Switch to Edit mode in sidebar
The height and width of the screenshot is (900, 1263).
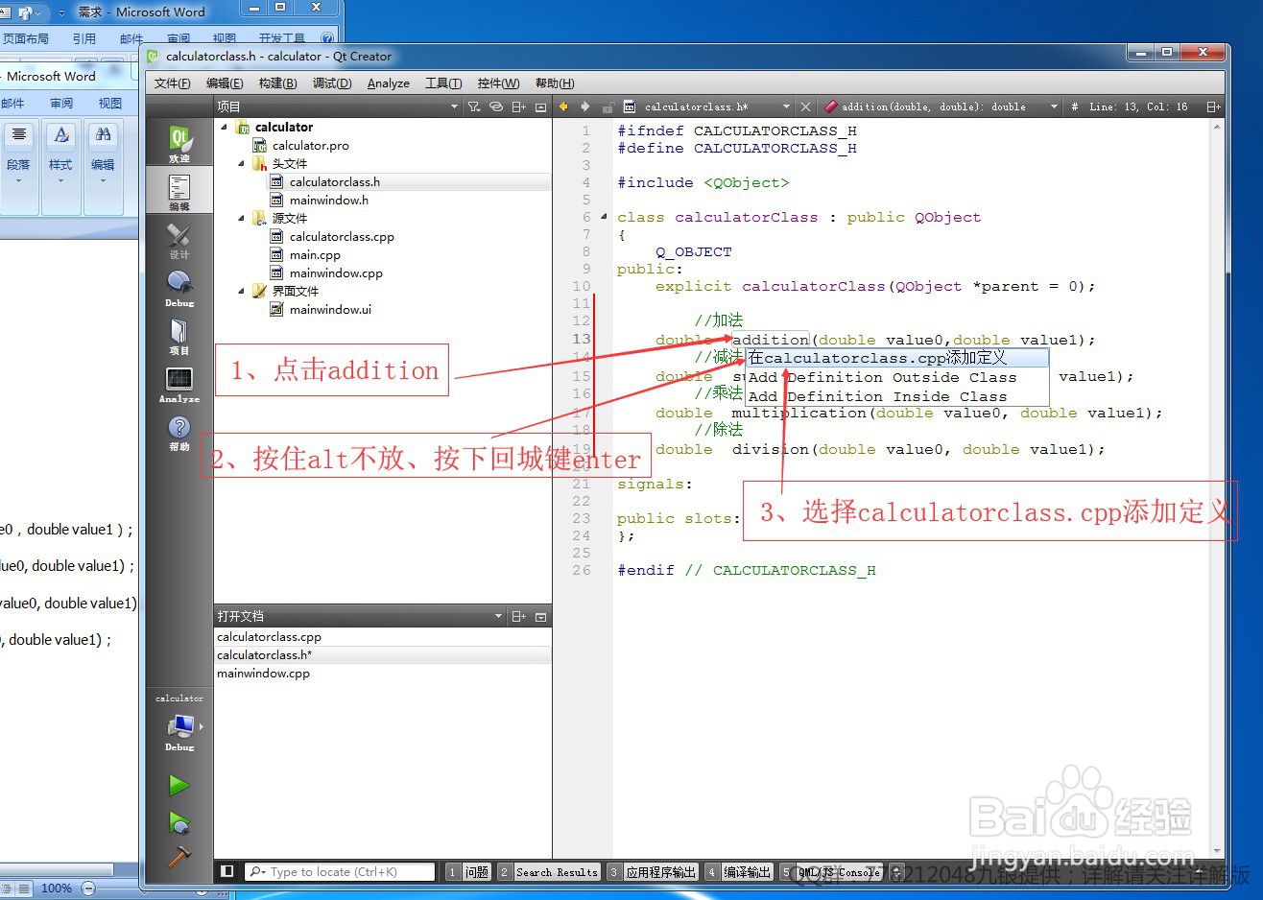point(179,192)
